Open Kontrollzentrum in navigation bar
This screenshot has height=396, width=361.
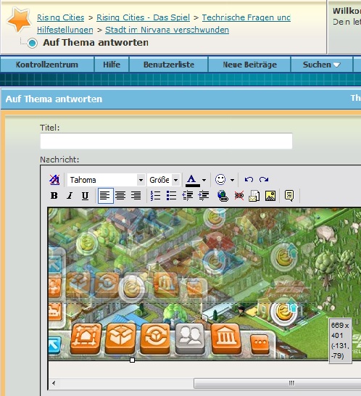tap(47, 65)
